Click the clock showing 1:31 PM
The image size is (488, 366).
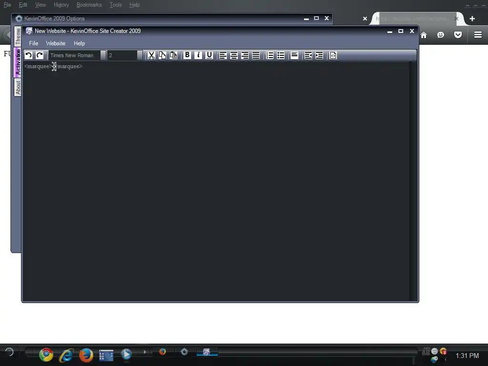(467, 356)
